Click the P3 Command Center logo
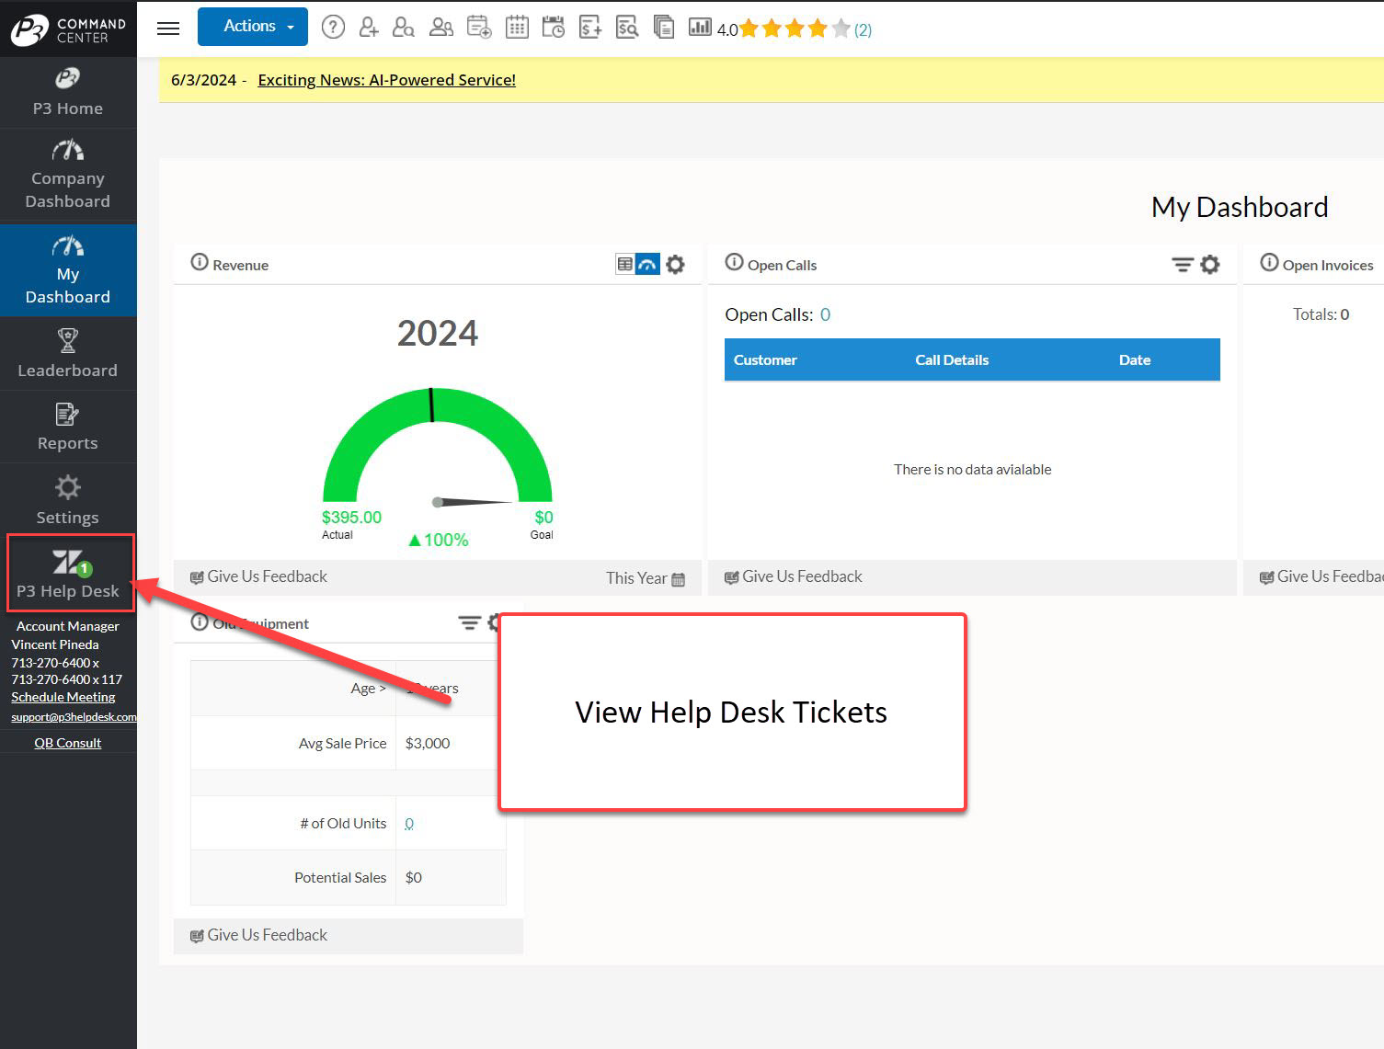 (x=68, y=29)
